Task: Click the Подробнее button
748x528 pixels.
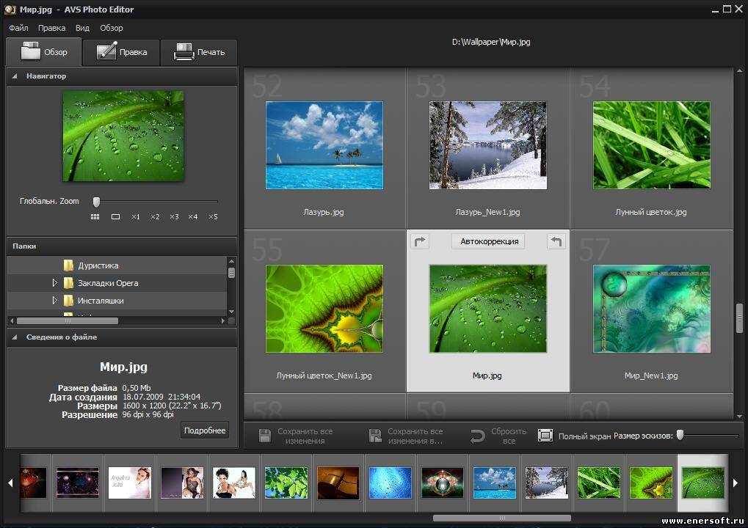Action: [x=205, y=430]
